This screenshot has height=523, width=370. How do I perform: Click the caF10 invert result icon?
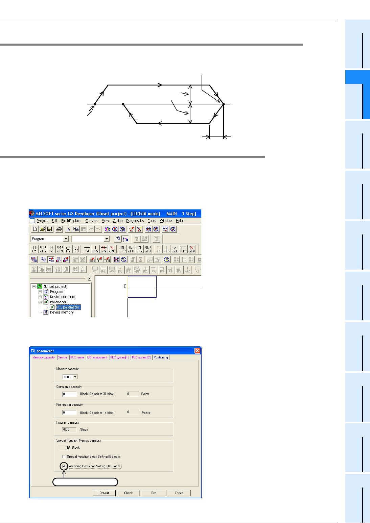[175, 249]
